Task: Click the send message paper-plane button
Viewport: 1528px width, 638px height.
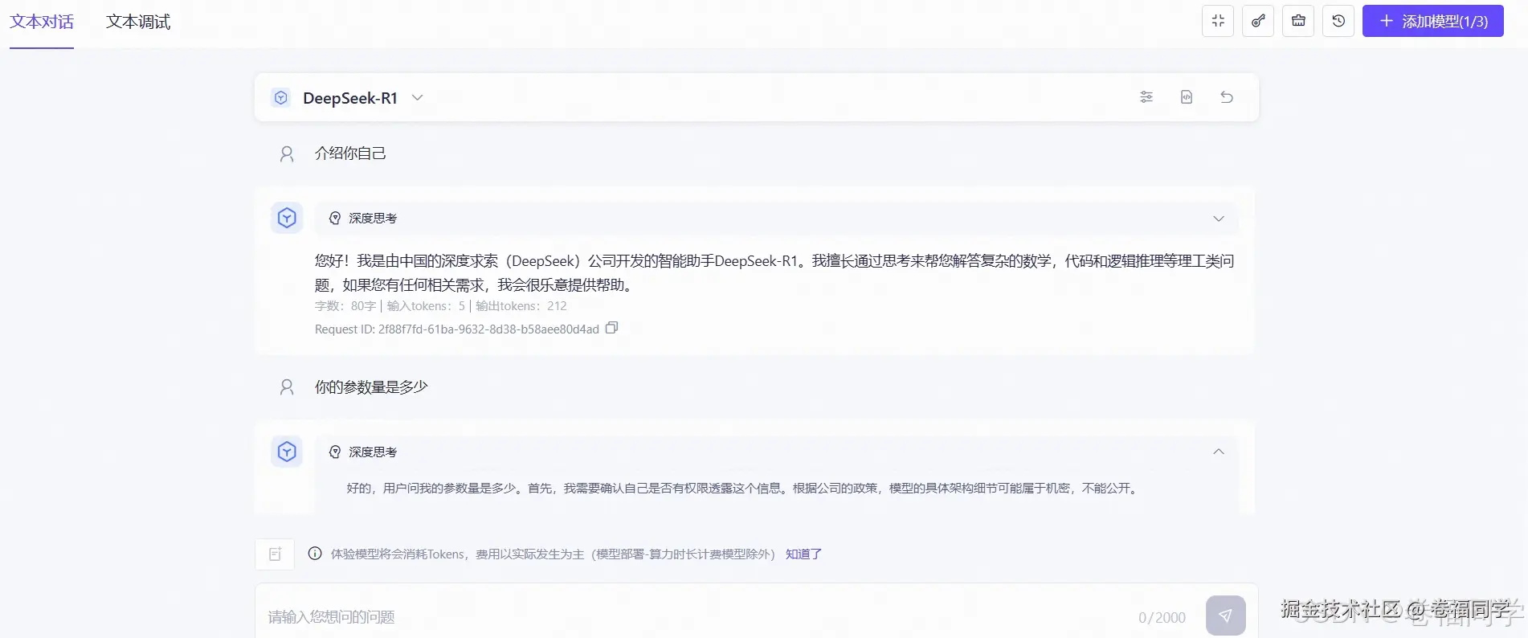Action: (1226, 616)
